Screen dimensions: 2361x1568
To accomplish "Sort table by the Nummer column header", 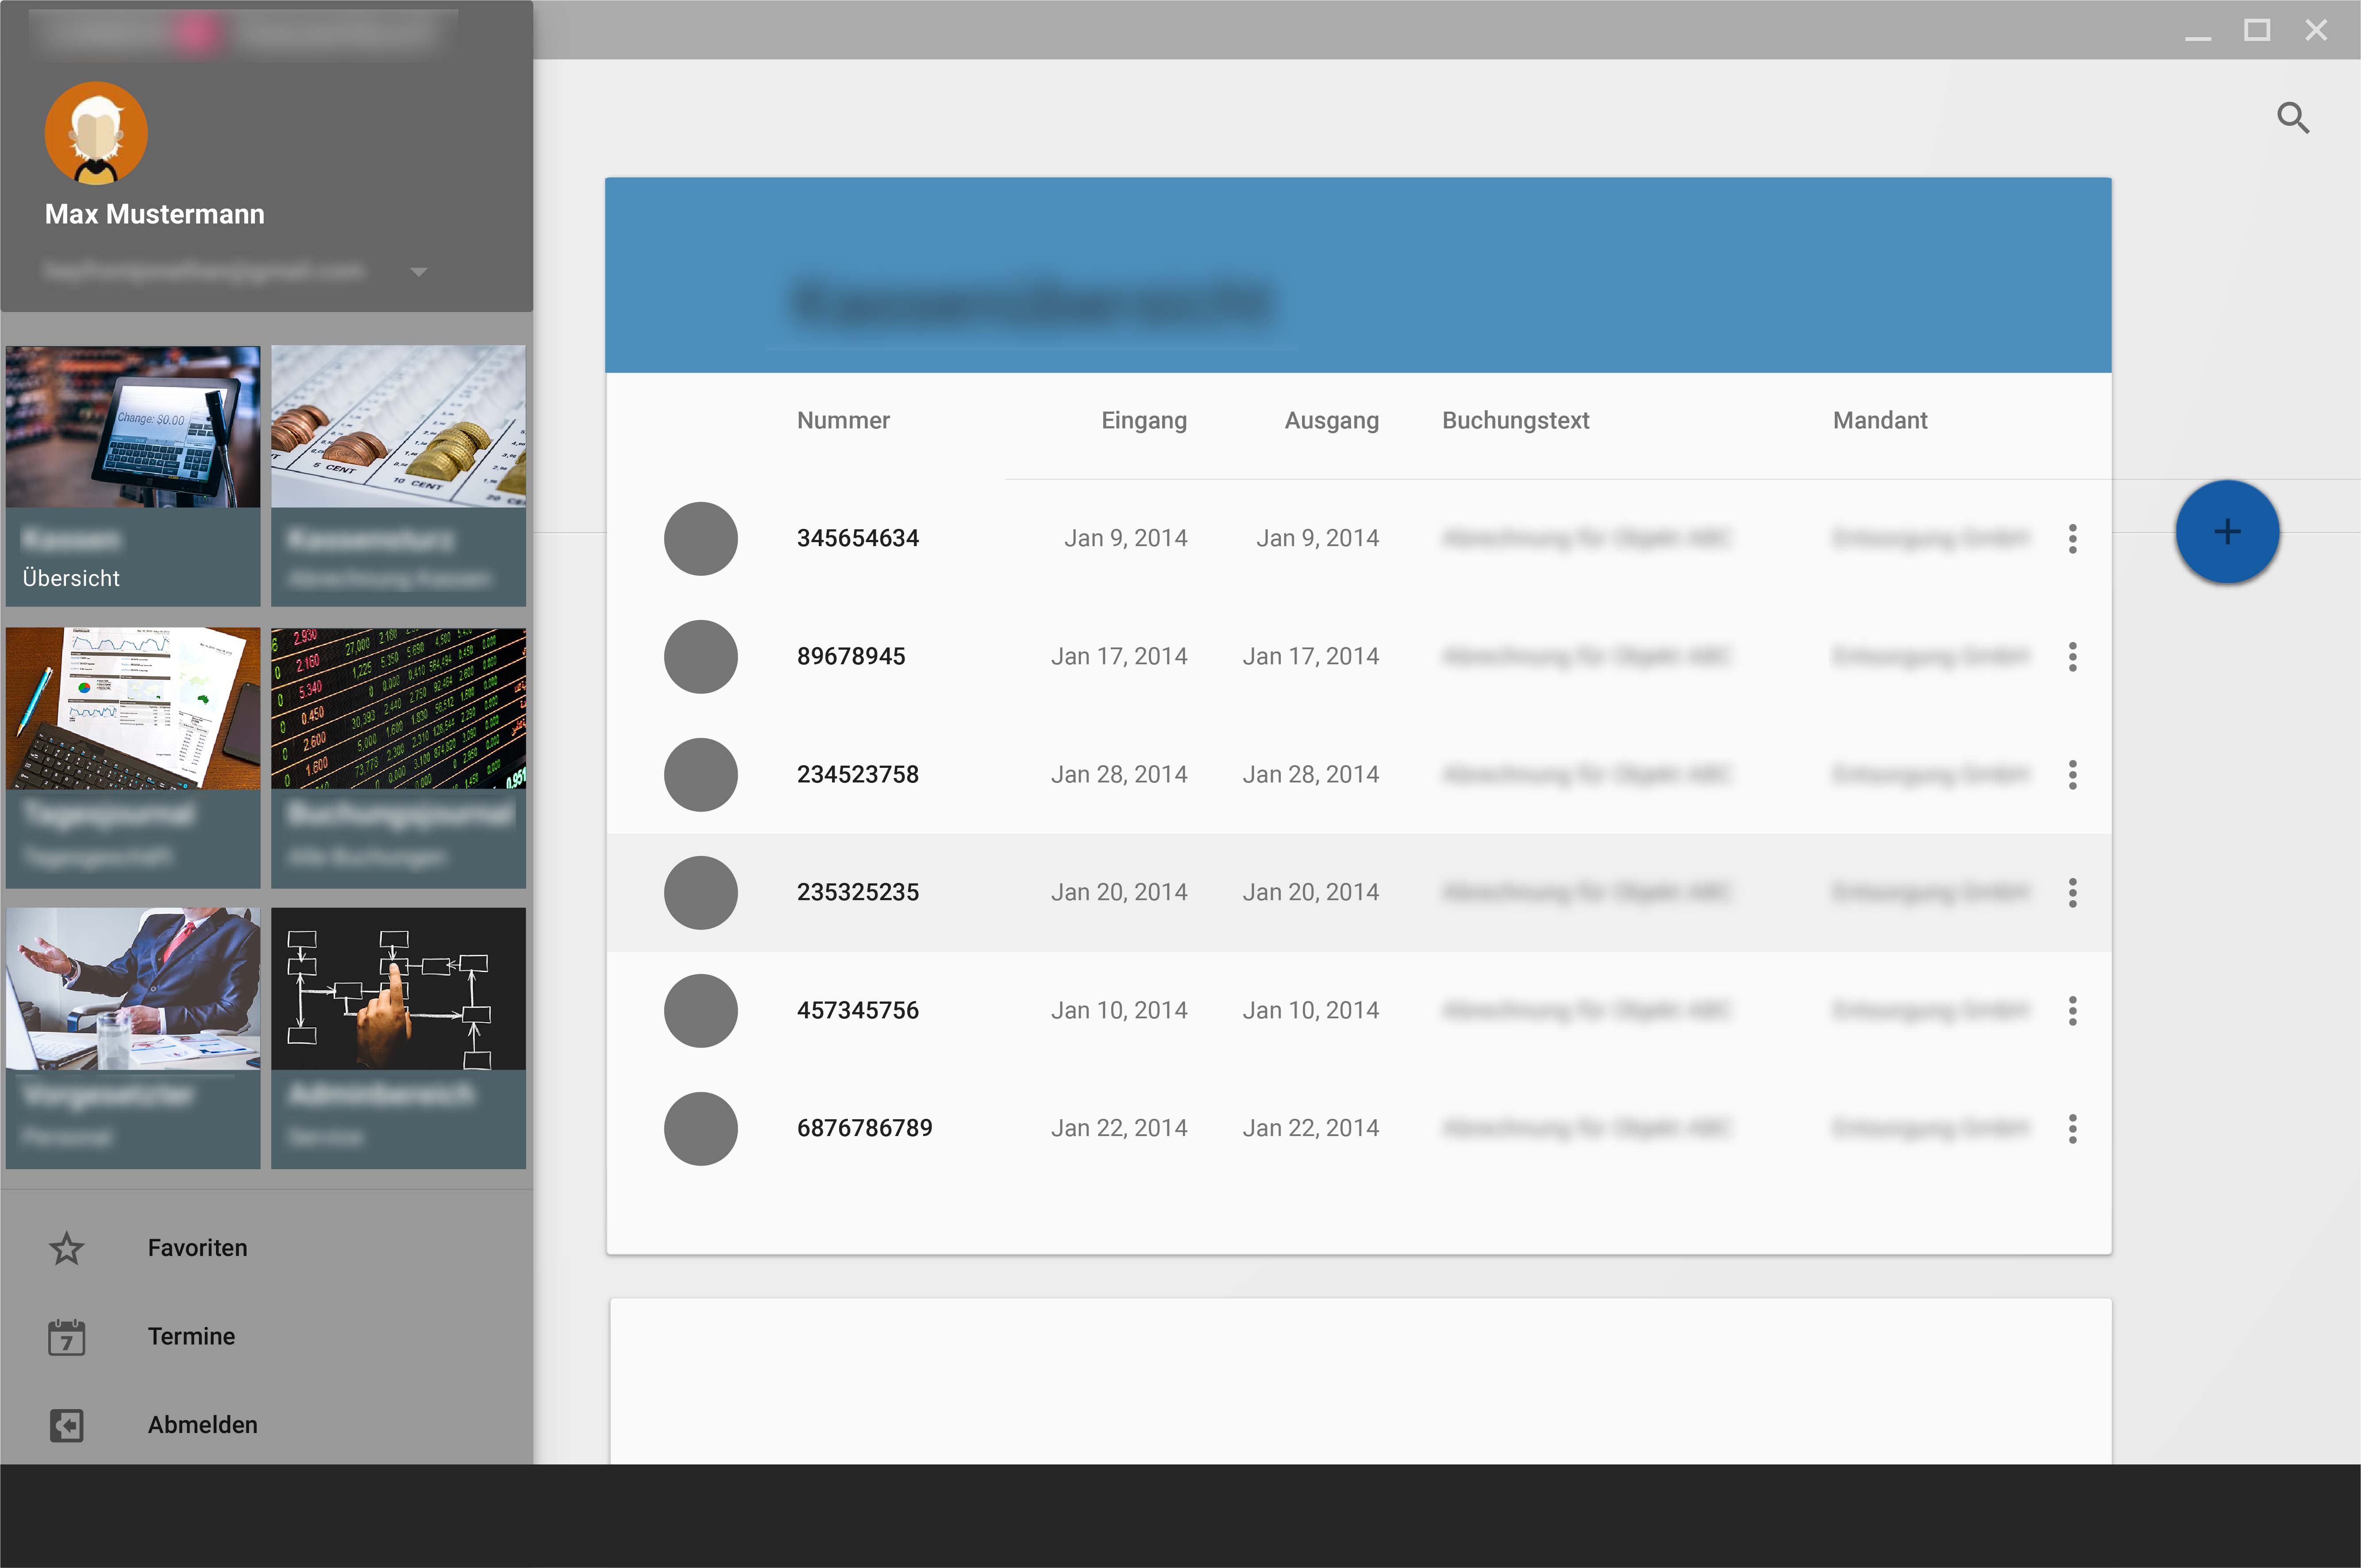I will tap(843, 421).
